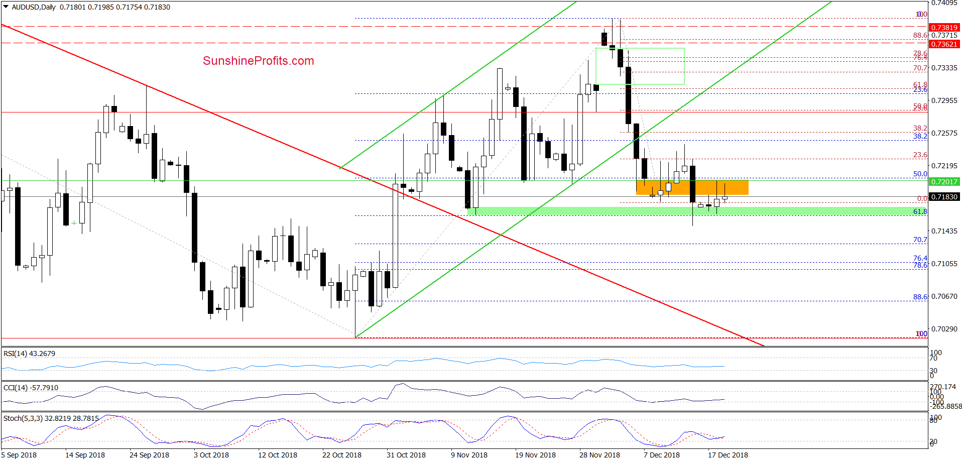Click the 7 Dec 2018 date label
The image size is (962, 462).
pyautogui.click(x=662, y=455)
